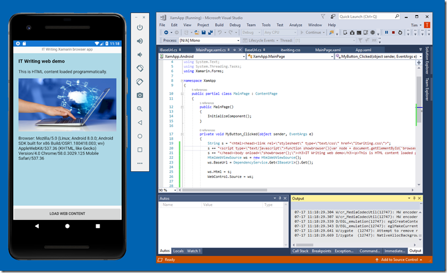The width and height of the screenshot is (447, 273).
Task: Open the XamApp.MainPage type dropdown
Action: [290, 56]
